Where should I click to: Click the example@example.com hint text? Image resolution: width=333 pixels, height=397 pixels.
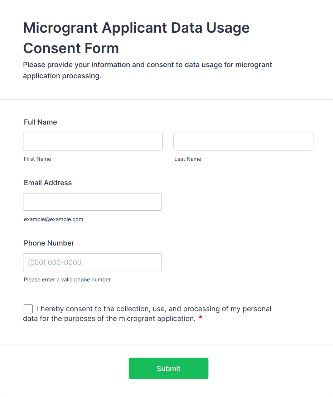[x=54, y=219]
